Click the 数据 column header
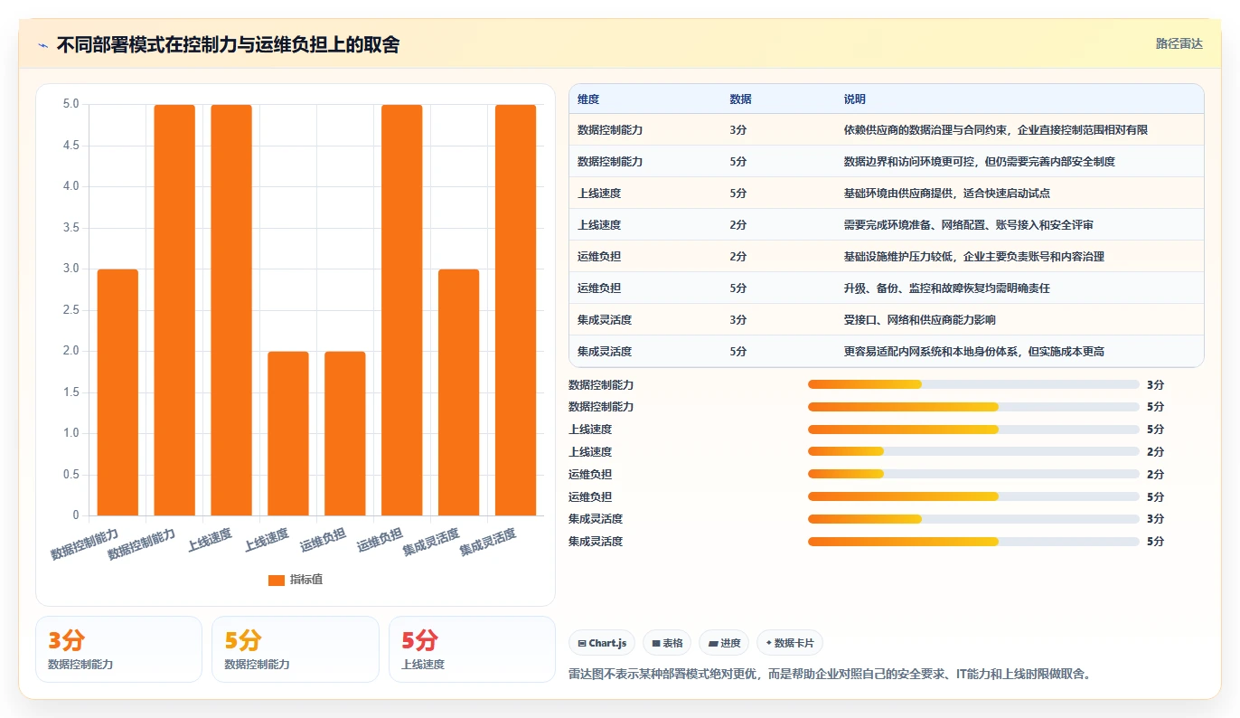The width and height of the screenshot is (1240, 718). click(740, 99)
